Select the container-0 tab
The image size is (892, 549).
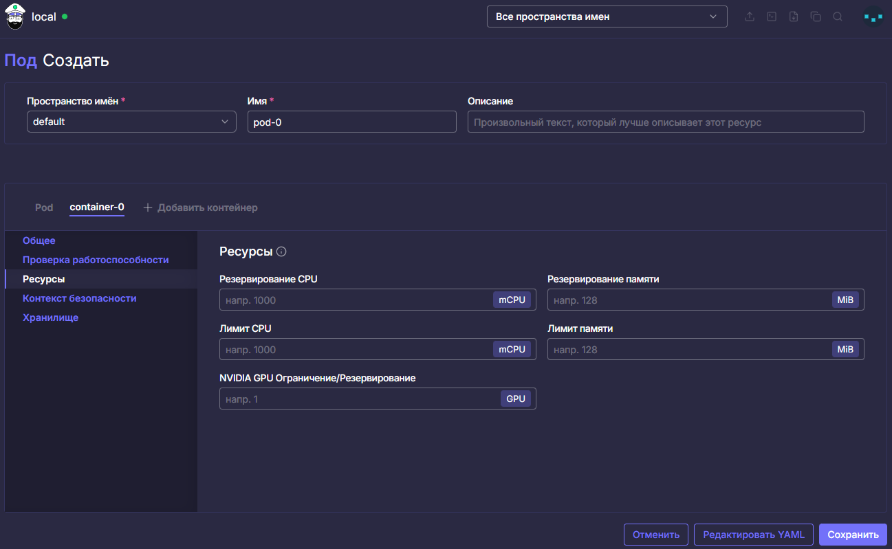point(97,208)
